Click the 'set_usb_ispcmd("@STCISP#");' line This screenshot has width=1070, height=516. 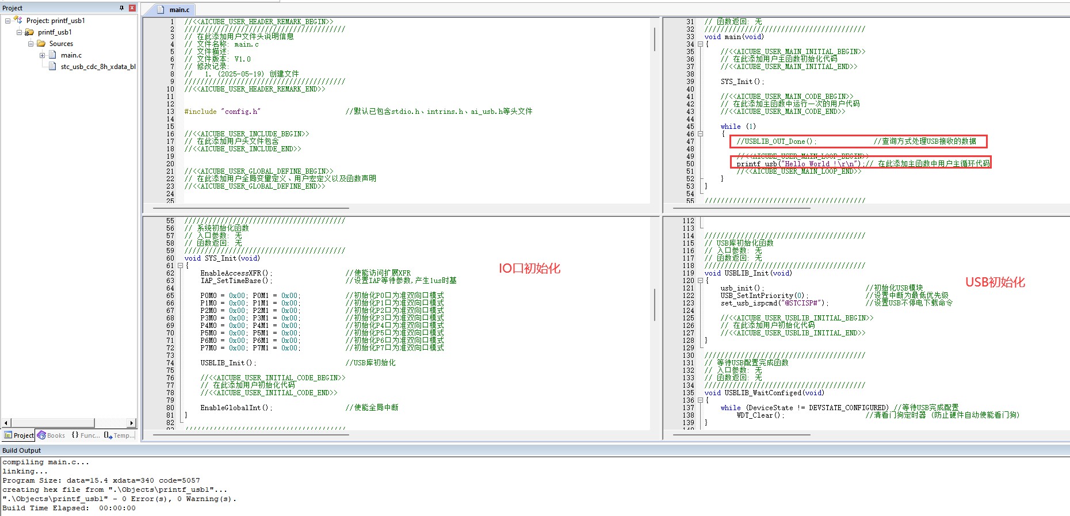click(x=775, y=303)
